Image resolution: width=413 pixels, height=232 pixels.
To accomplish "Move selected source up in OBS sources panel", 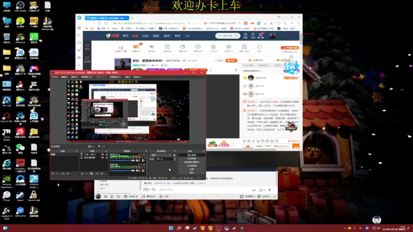I will 97,174.
